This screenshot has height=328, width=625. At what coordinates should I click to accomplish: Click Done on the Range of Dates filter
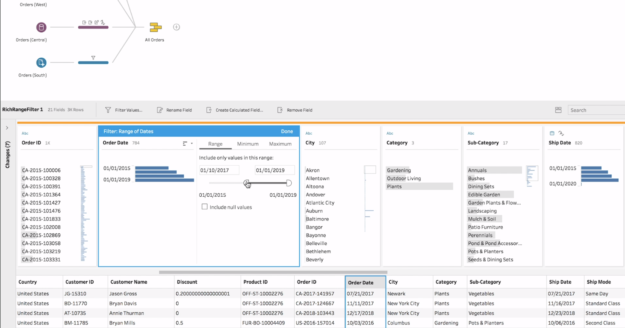(287, 131)
